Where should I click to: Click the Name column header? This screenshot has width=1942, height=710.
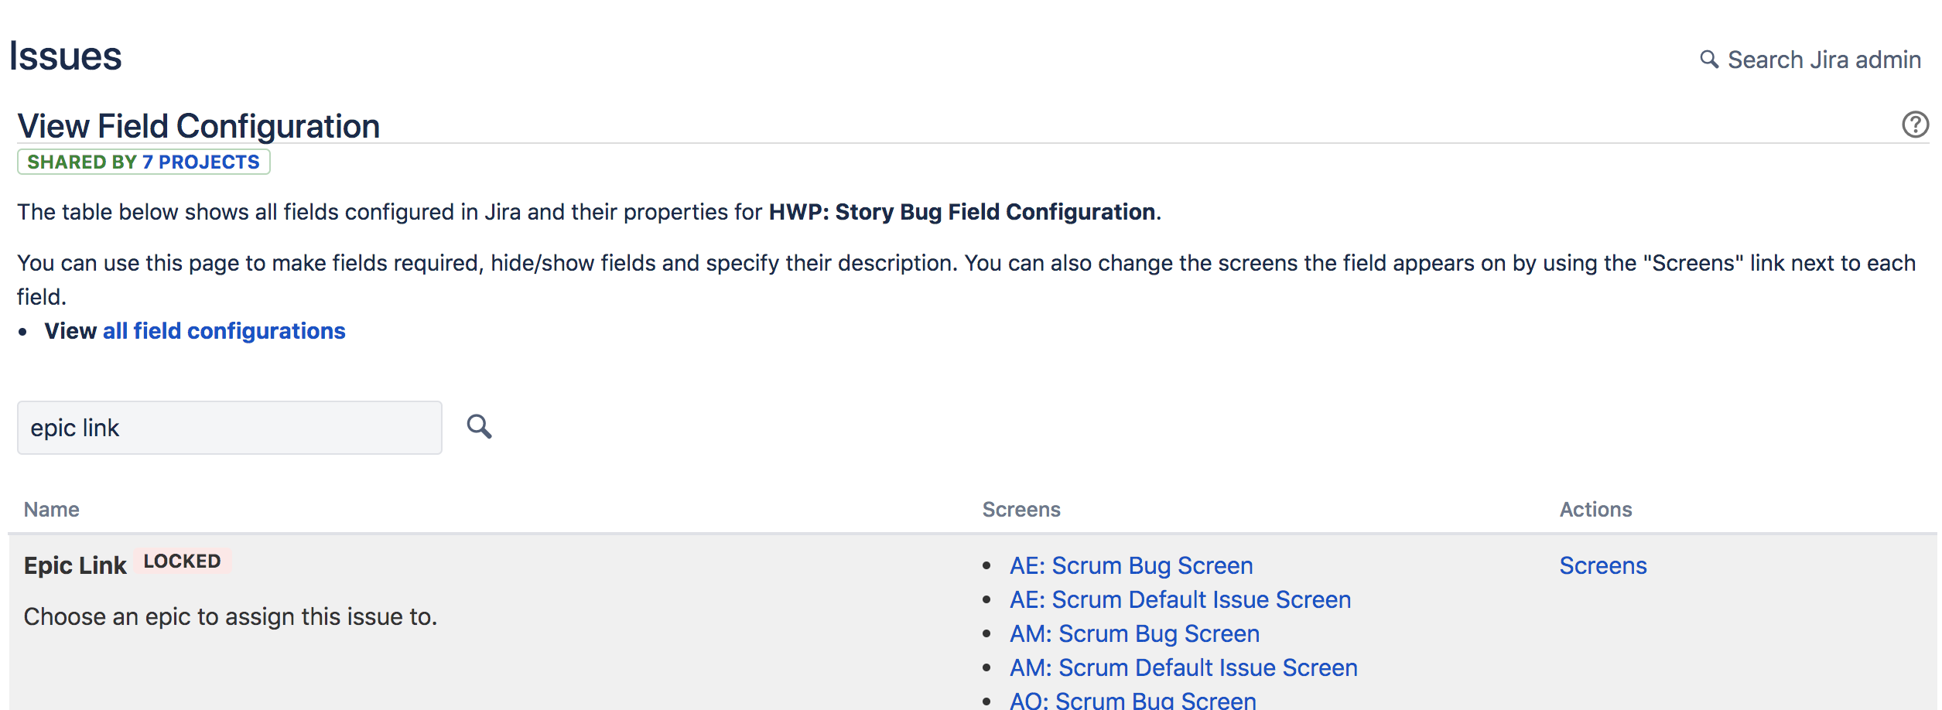52,510
